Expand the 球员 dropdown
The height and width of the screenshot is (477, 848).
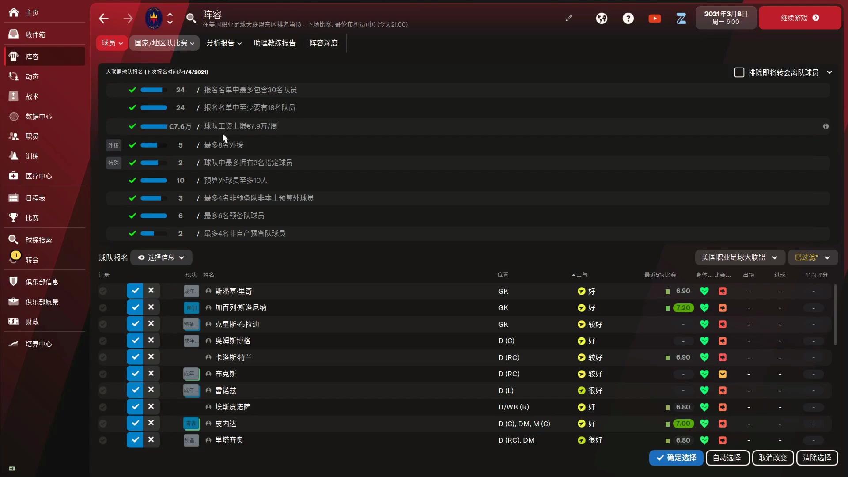[112, 43]
